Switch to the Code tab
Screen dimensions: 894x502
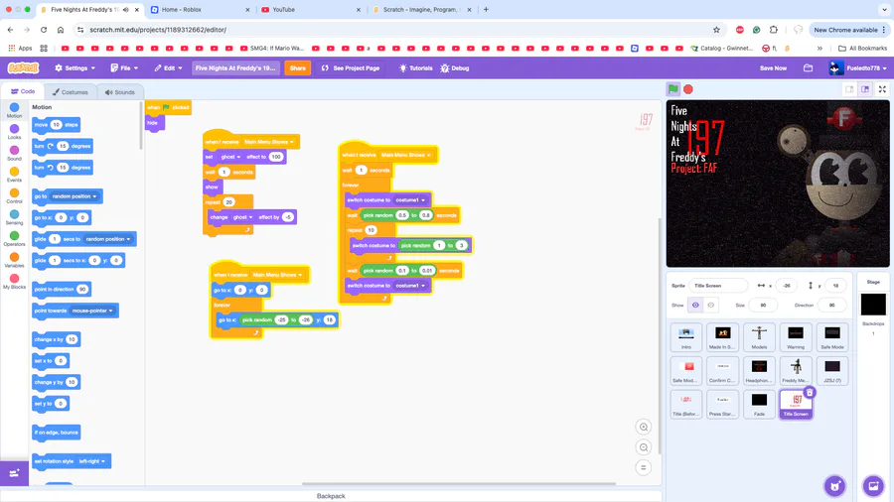tap(23, 91)
